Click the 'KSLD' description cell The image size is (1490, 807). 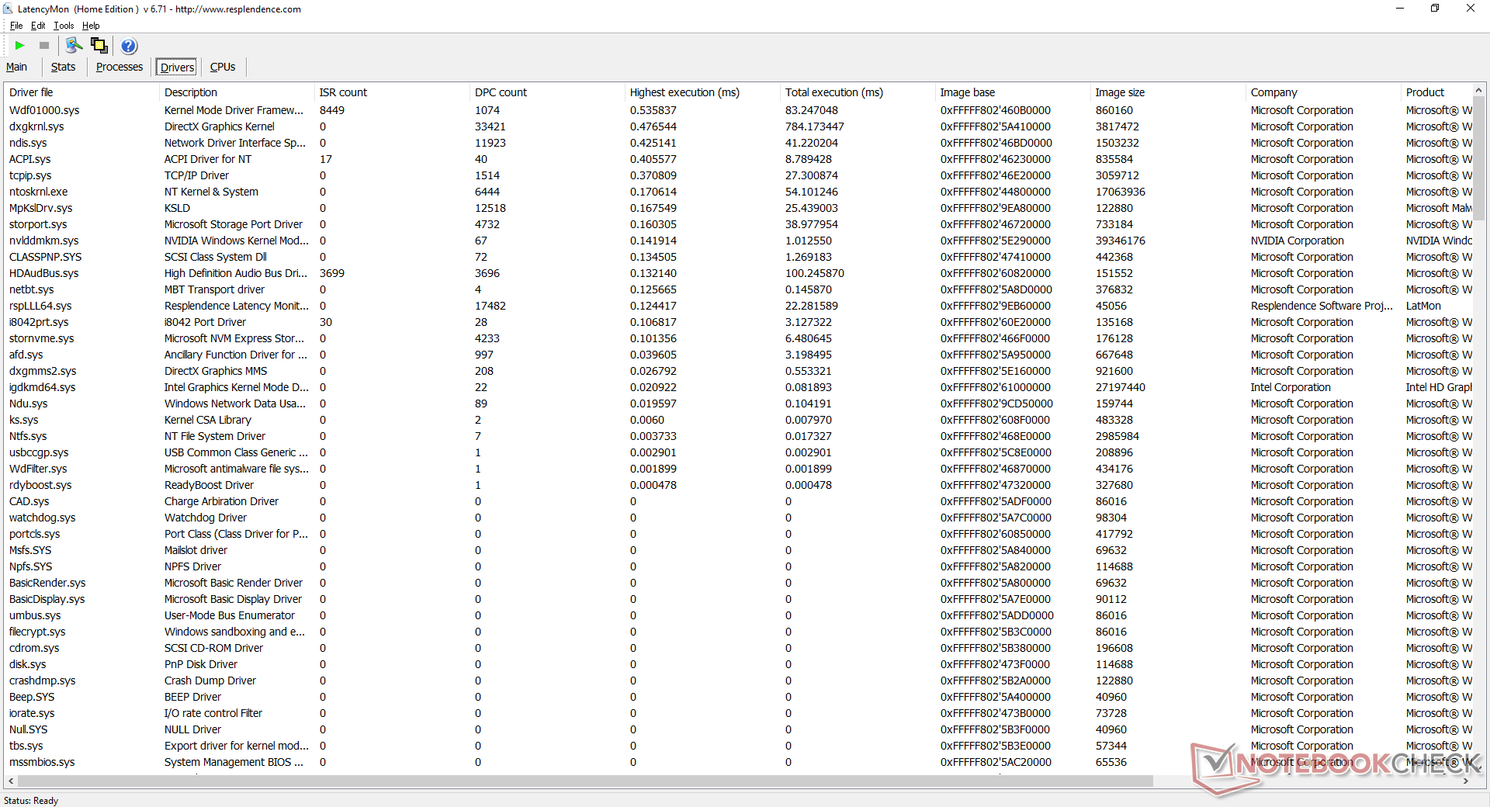pos(177,208)
